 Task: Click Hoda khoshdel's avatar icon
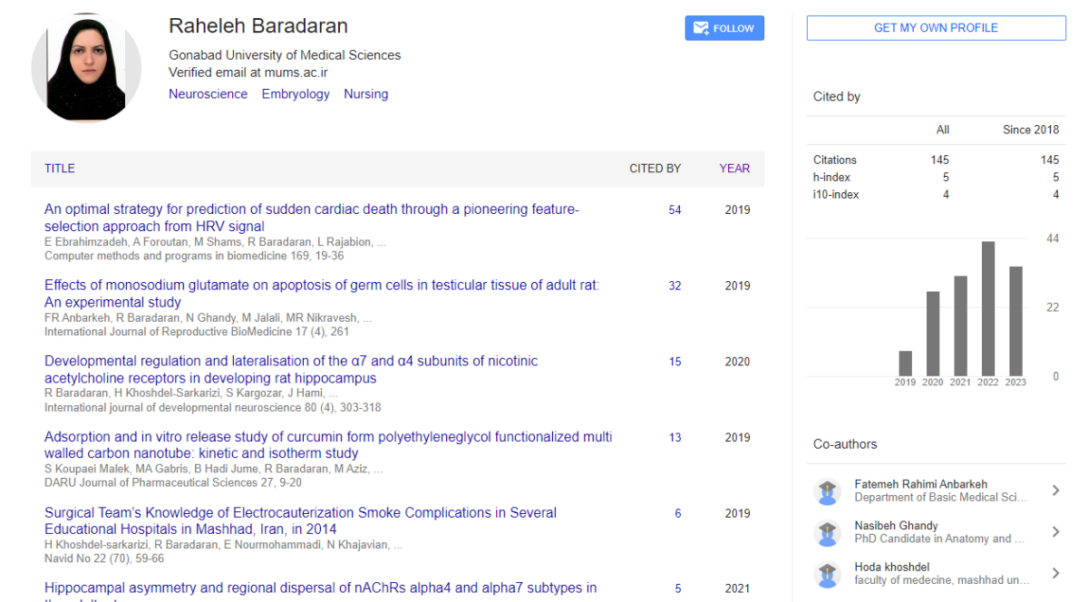click(827, 574)
